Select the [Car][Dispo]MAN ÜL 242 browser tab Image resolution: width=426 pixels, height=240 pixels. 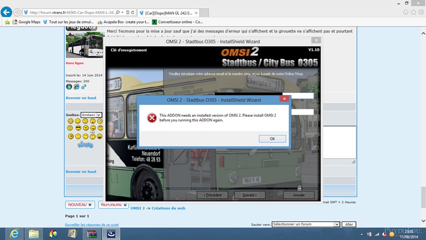point(168,13)
